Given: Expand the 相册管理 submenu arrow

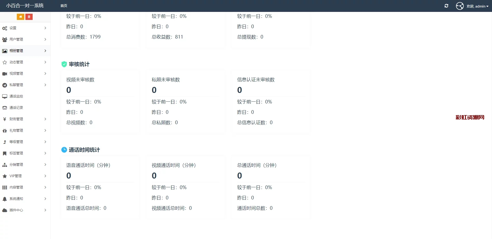Looking at the screenshot, I should coord(45,51).
